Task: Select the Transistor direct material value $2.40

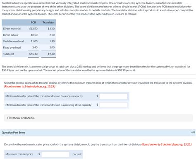Action: 51,29
